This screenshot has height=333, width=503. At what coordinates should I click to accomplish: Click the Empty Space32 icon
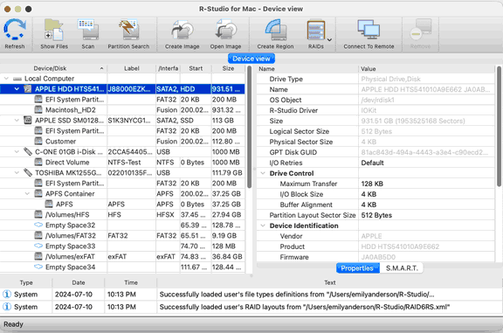[38, 225]
